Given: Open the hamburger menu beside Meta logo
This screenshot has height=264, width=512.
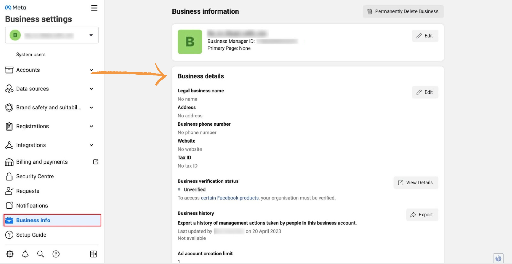Looking at the screenshot, I should click(x=94, y=8).
